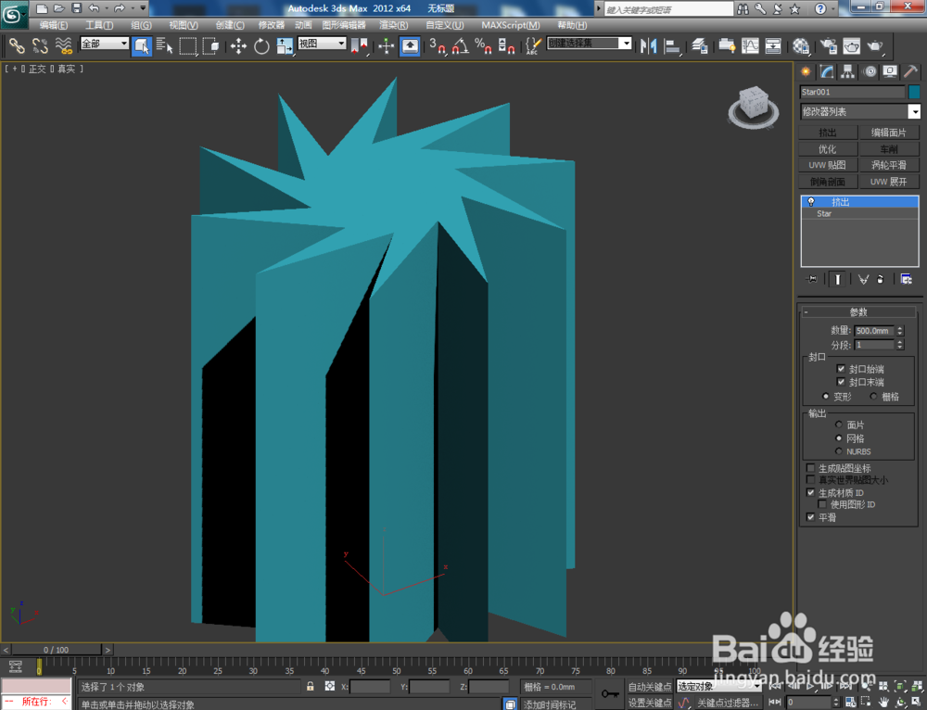
Task: Open the Star001 object color swatch
Action: pos(914,92)
